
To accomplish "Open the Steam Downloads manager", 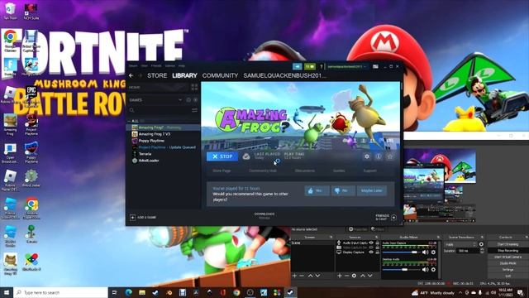I will [264, 215].
